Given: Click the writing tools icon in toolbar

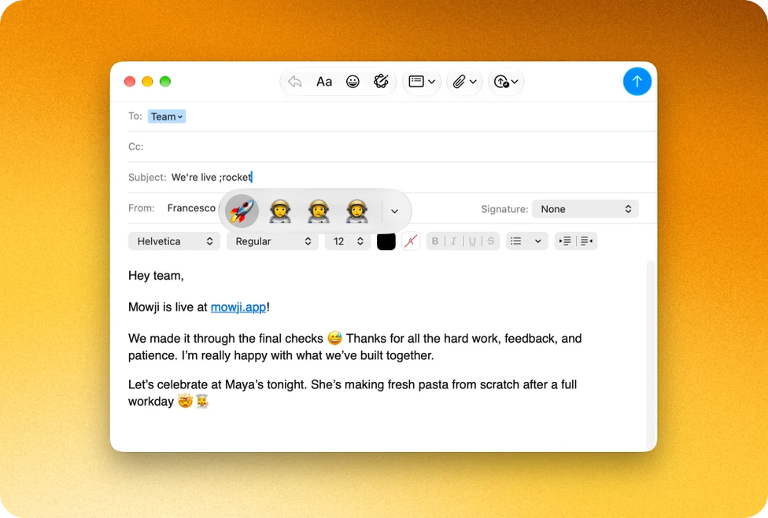Looking at the screenshot, I should (x=381, y=81).
